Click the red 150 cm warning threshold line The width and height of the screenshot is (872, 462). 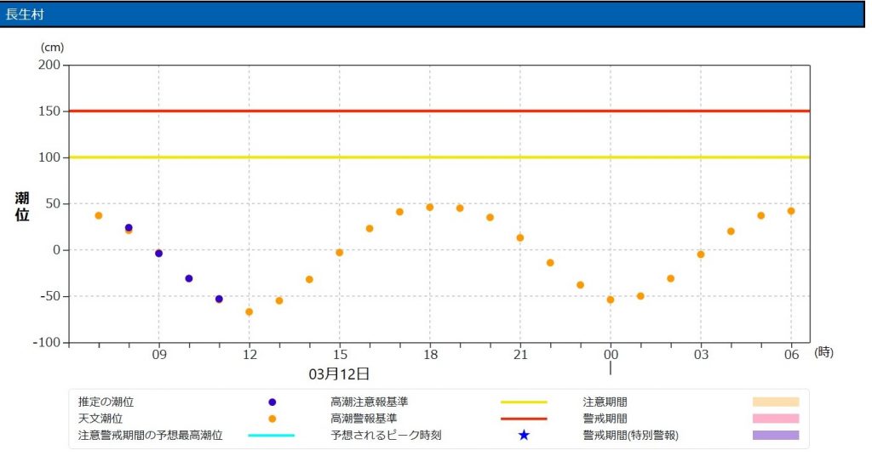click(439, 111)
